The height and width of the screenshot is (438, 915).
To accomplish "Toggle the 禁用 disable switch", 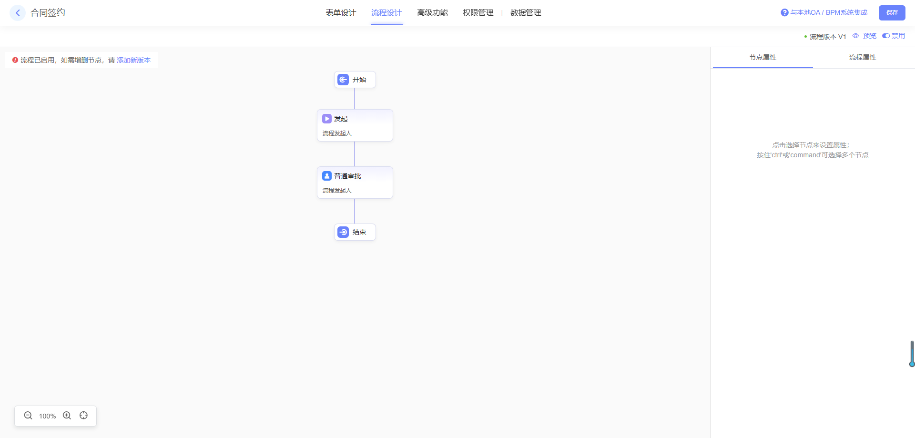I will (x=886, y=36).
